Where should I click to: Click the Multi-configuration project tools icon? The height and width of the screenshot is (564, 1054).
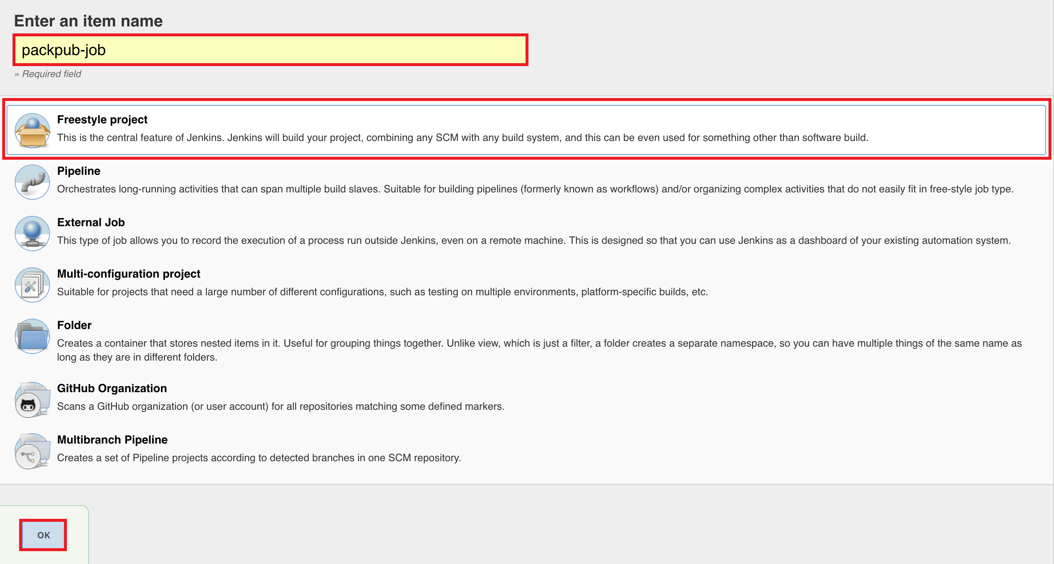(32, 285)
